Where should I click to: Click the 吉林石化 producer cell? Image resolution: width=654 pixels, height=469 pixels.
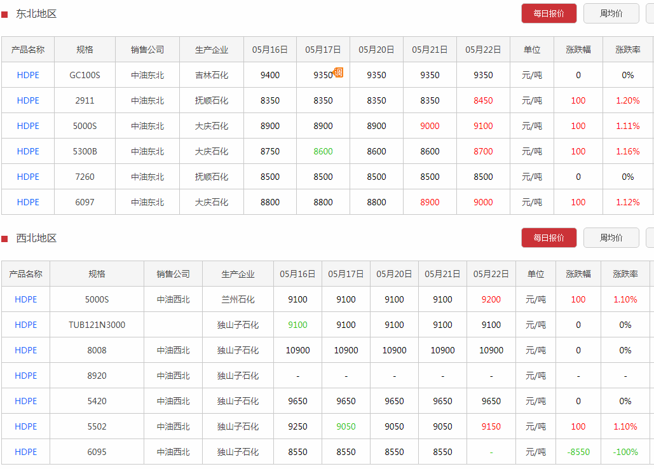tap(212, 75)
